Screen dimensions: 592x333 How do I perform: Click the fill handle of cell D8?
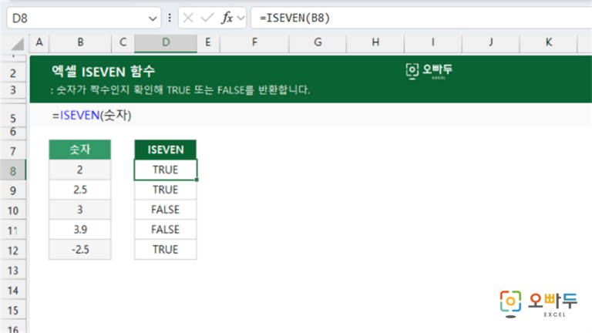click(197, 180)
